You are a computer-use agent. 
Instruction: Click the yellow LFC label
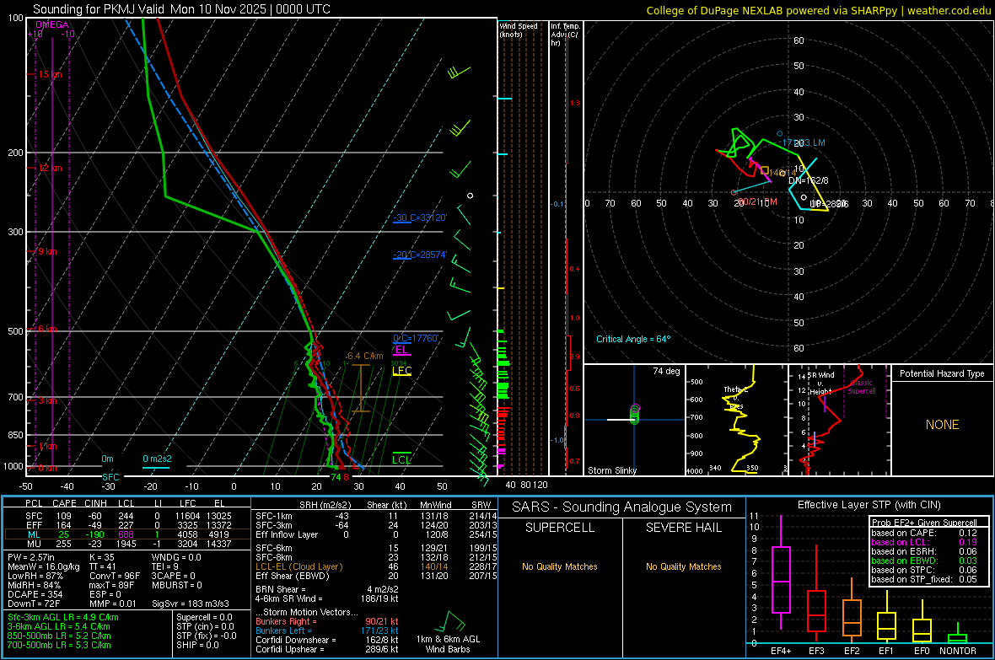point(401,371)
